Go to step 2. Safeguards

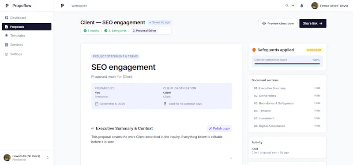(x=116, y=31)
